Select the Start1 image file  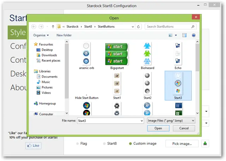[117, 86]
